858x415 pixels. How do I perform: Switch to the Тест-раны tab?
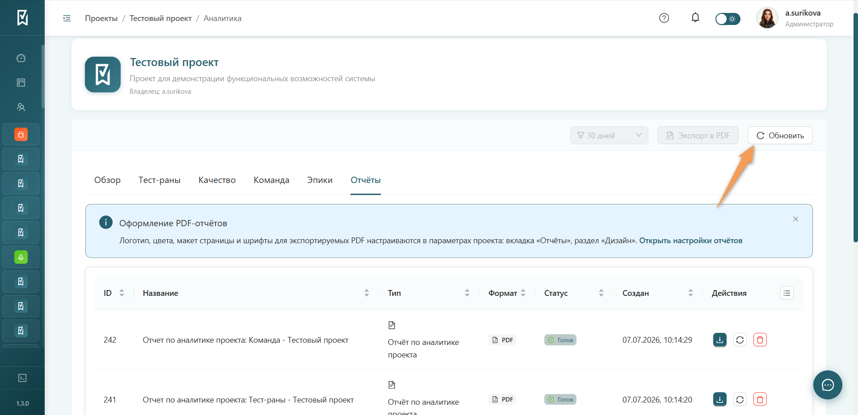coord(160,180)
